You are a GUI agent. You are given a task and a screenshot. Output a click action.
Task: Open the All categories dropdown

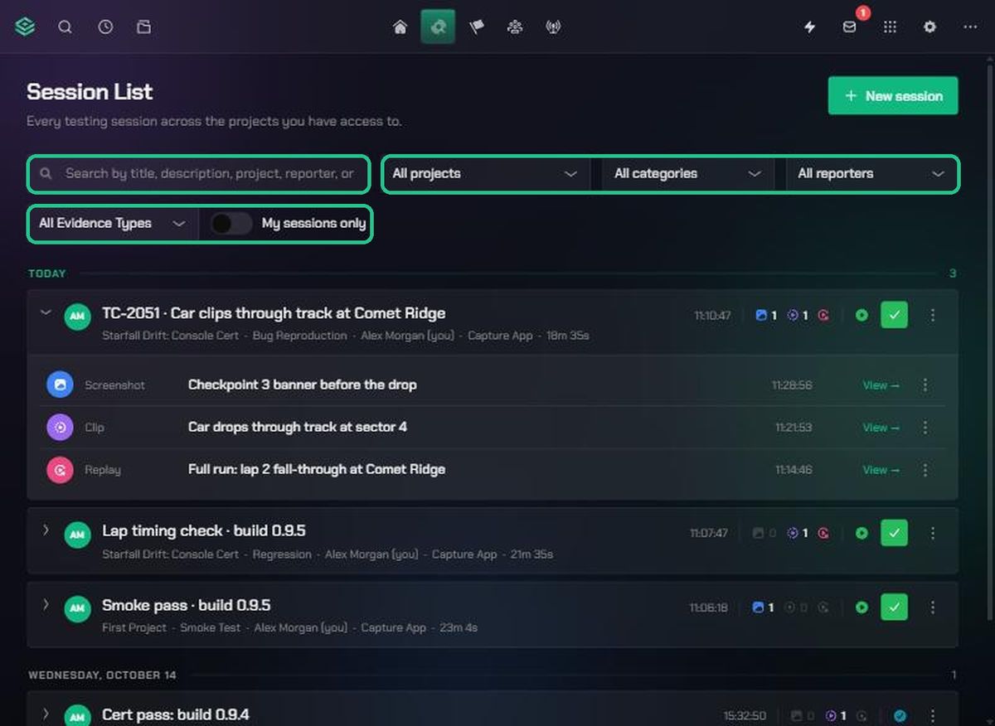pos(687,173)
